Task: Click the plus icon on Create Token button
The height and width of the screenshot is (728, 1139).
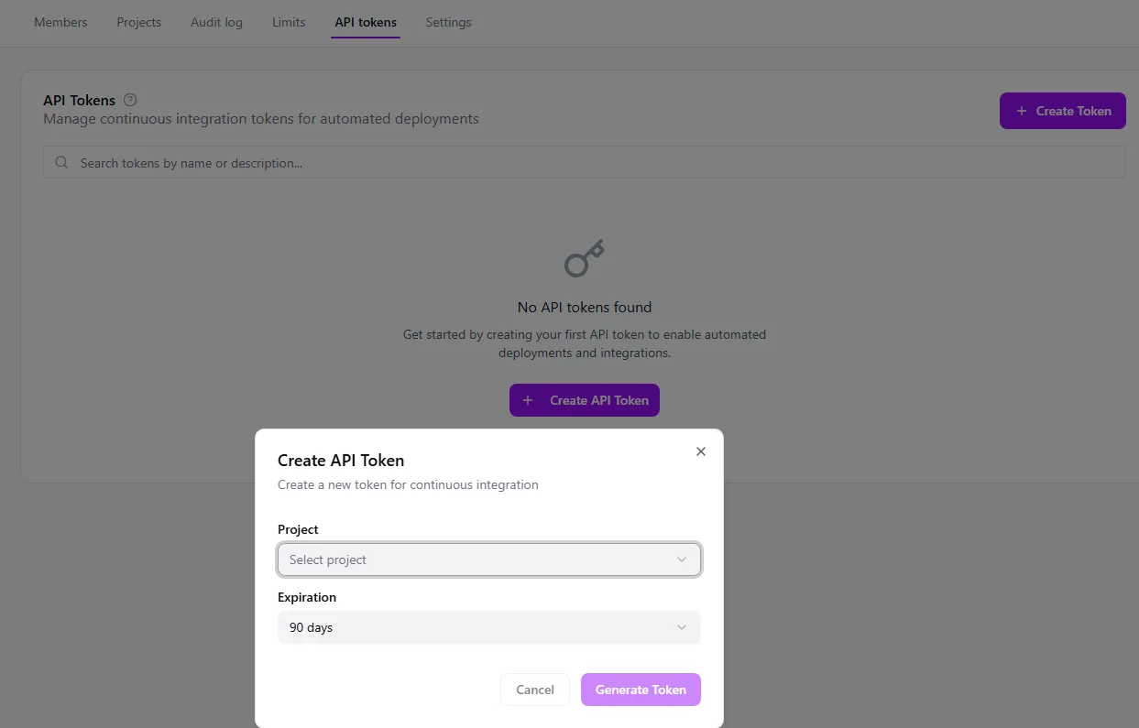Action: [1020, 111]
